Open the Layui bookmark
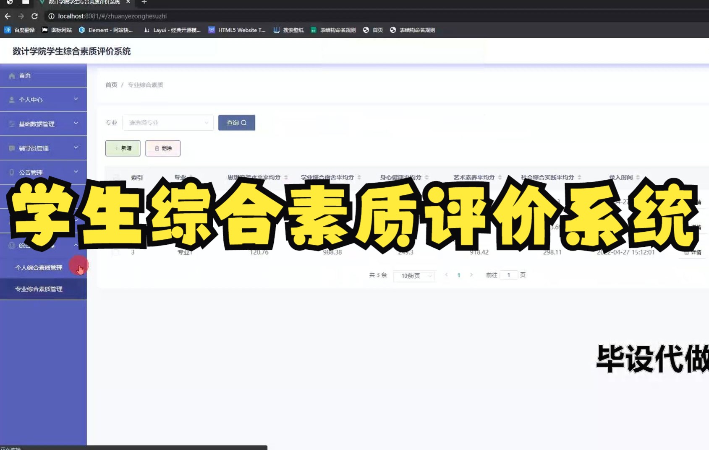The width and height of the screenshot is (709, 450). (172, 30)
